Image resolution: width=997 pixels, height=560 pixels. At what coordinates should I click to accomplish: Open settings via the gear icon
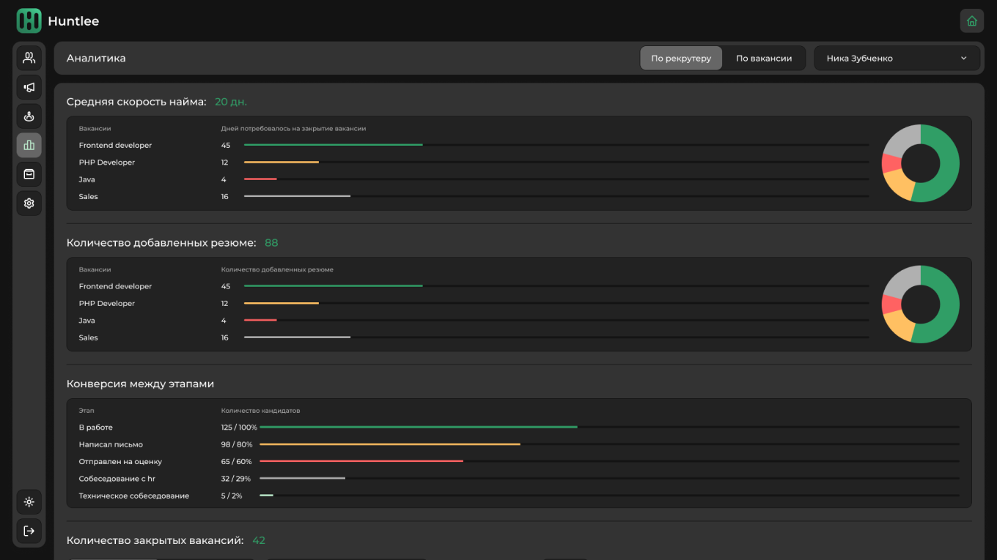29,204
